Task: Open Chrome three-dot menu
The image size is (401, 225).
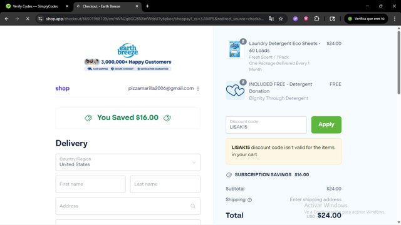Action: 395,19
